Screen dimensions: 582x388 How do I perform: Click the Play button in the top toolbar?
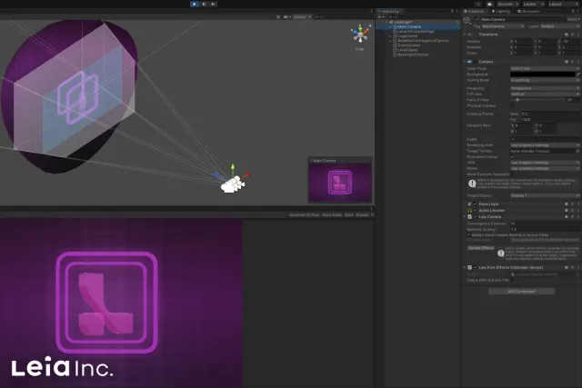coord(194,4)
